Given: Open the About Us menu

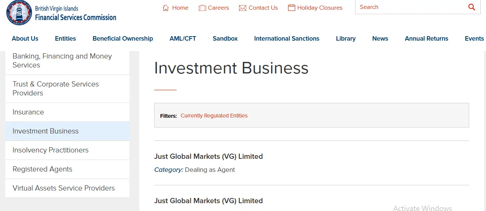Looking at the screenshot, I should click(x=25, y=38).
